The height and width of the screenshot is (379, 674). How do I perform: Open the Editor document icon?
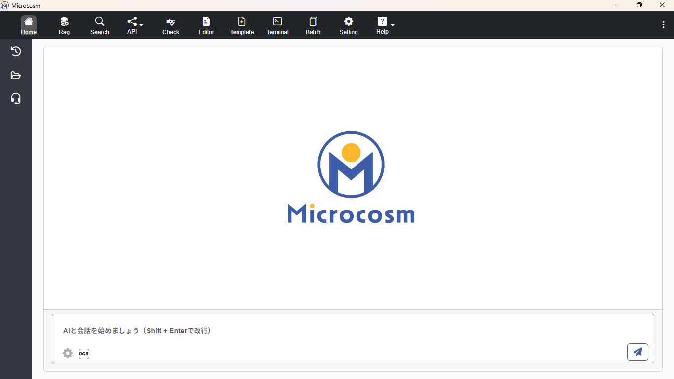pos(206,26)
